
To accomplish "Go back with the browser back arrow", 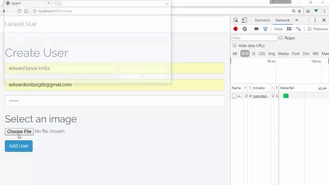I will coord(5,11).
